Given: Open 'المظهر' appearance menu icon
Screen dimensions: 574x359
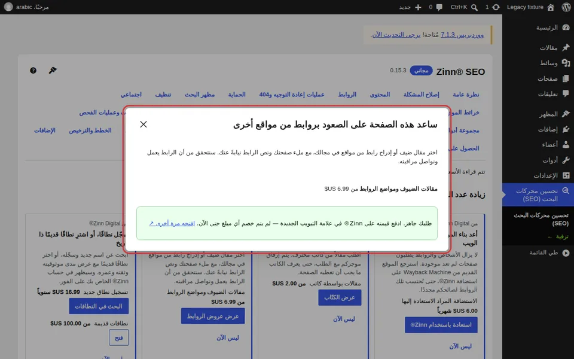Looking at the screenshot, I should click(566, 114).
